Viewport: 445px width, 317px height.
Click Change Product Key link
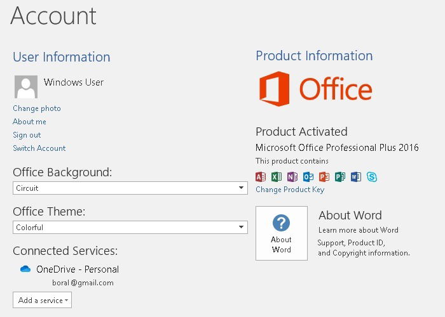tap(290, 190)
